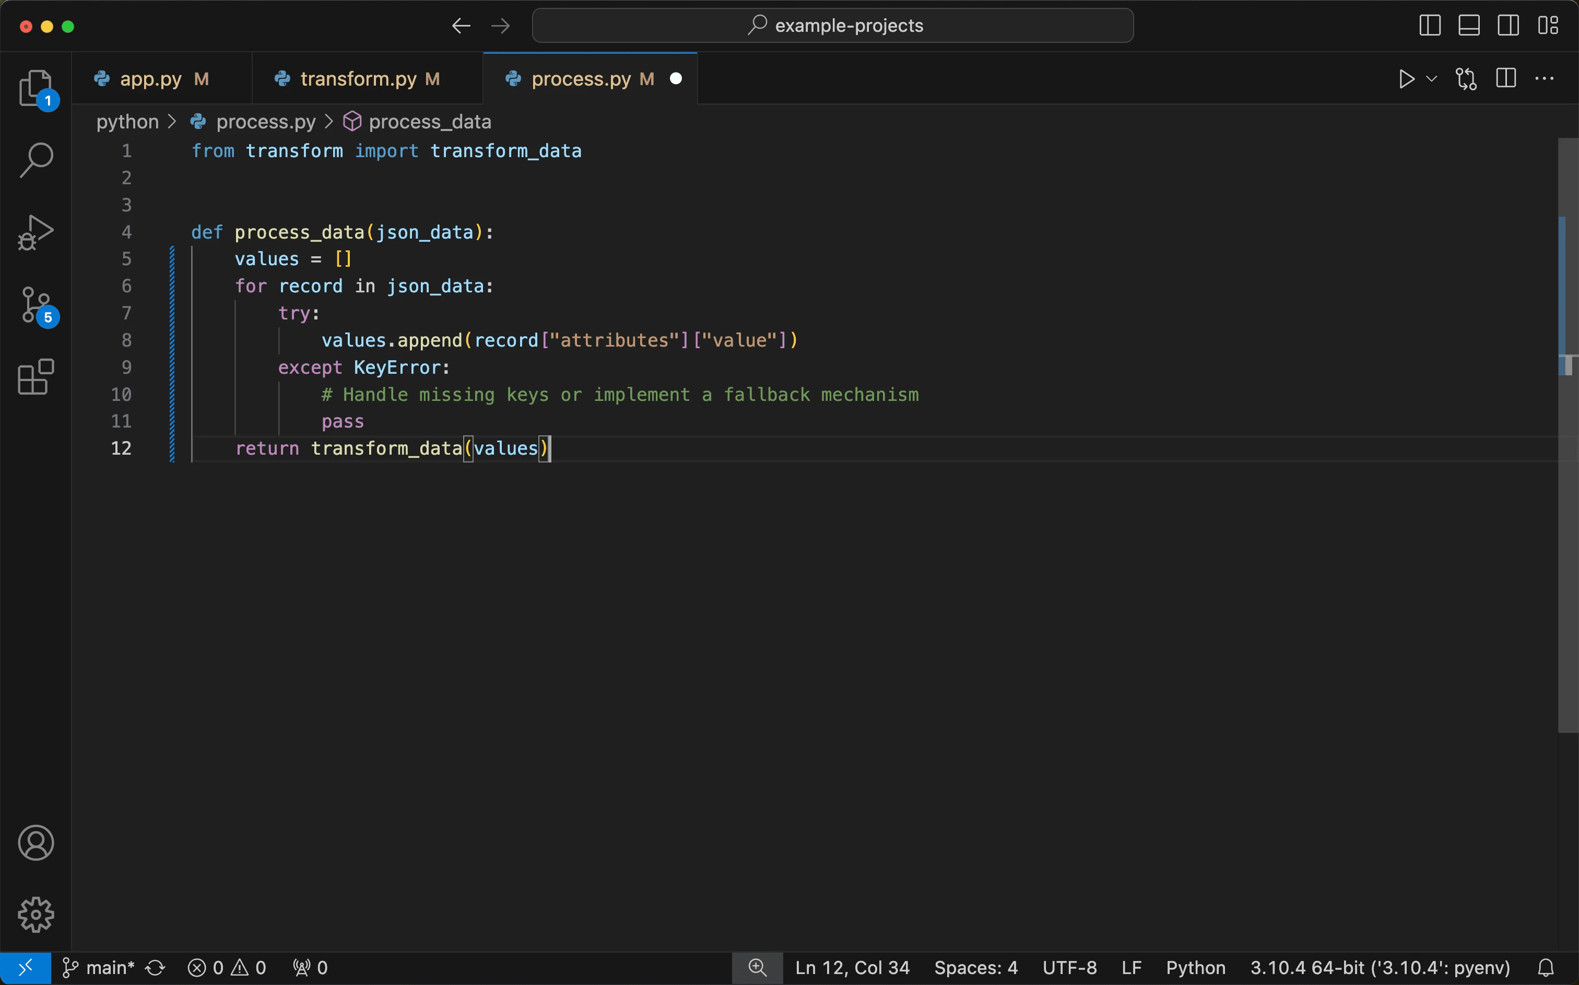The width and height of the screenshot is (1579, 985).
Task: Switch to the transform.py tab
Action: 358,79
